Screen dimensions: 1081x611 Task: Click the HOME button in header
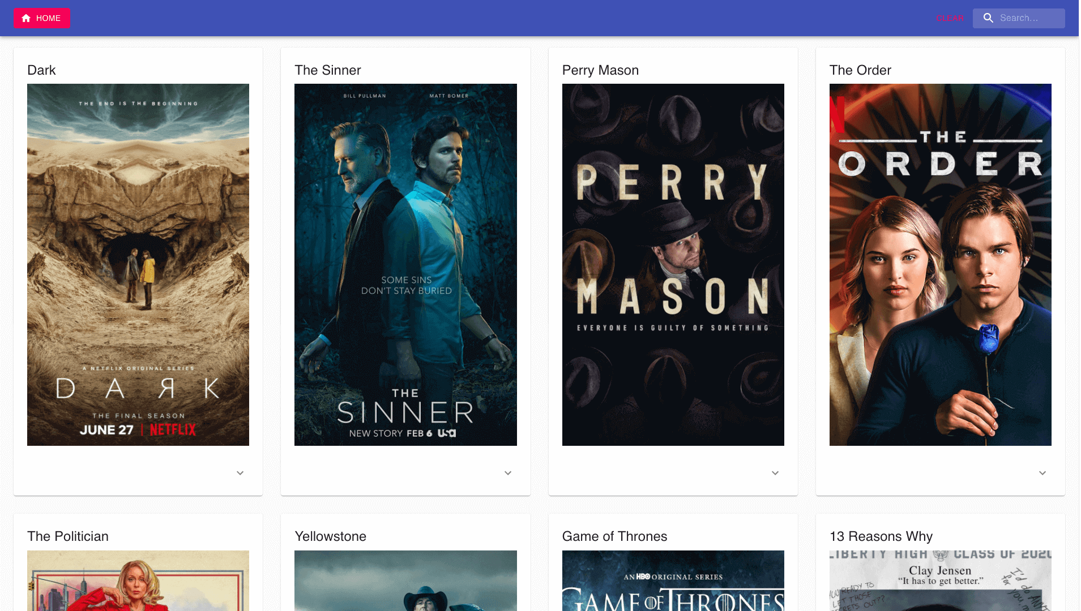click(42, 18)
